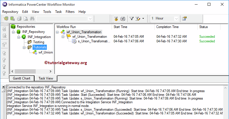
Task: Open the Task menu
Action: tap(59, 12)
